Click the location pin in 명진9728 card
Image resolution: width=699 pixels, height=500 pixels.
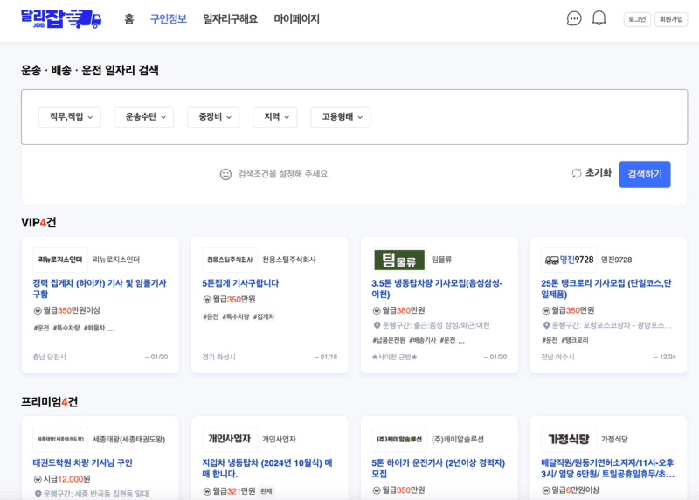point(546,325)
